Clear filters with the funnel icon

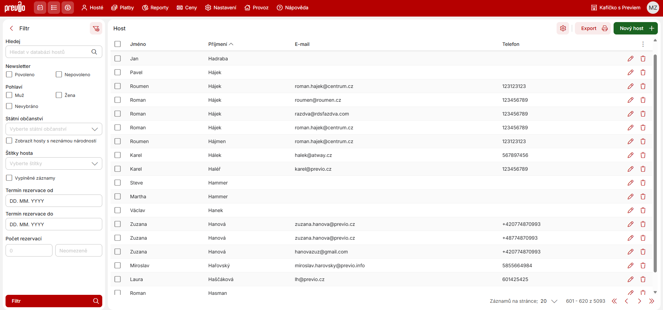(x=96, y=29)
